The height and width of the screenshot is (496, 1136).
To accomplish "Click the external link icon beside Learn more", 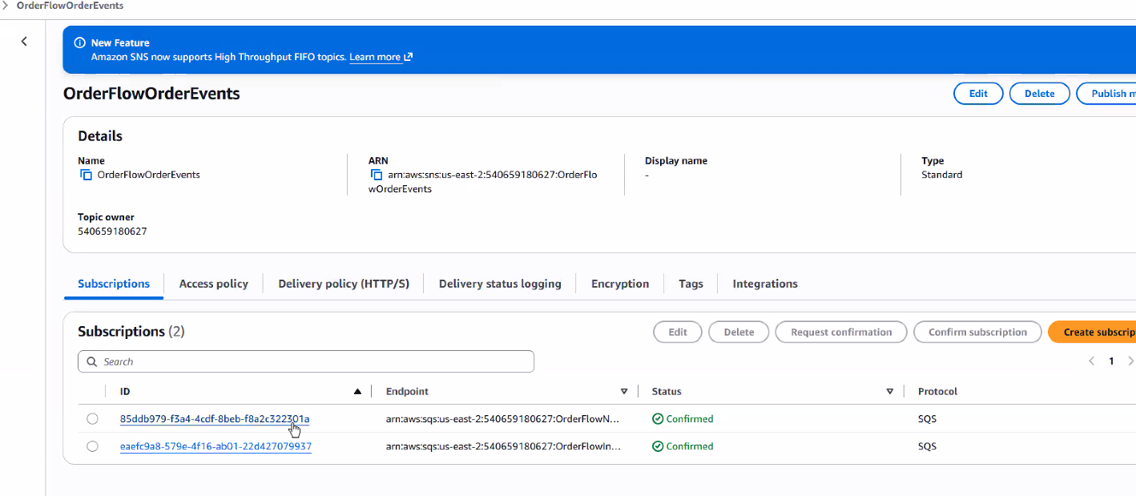I will click(x=408, y=57).
